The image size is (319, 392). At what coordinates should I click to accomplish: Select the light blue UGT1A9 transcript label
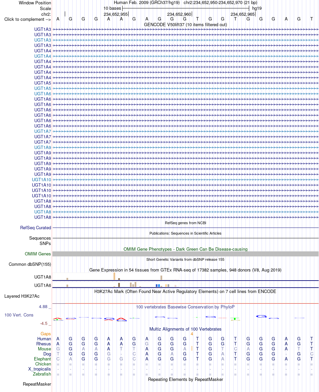pyautogui.click(x=43, y=147)
